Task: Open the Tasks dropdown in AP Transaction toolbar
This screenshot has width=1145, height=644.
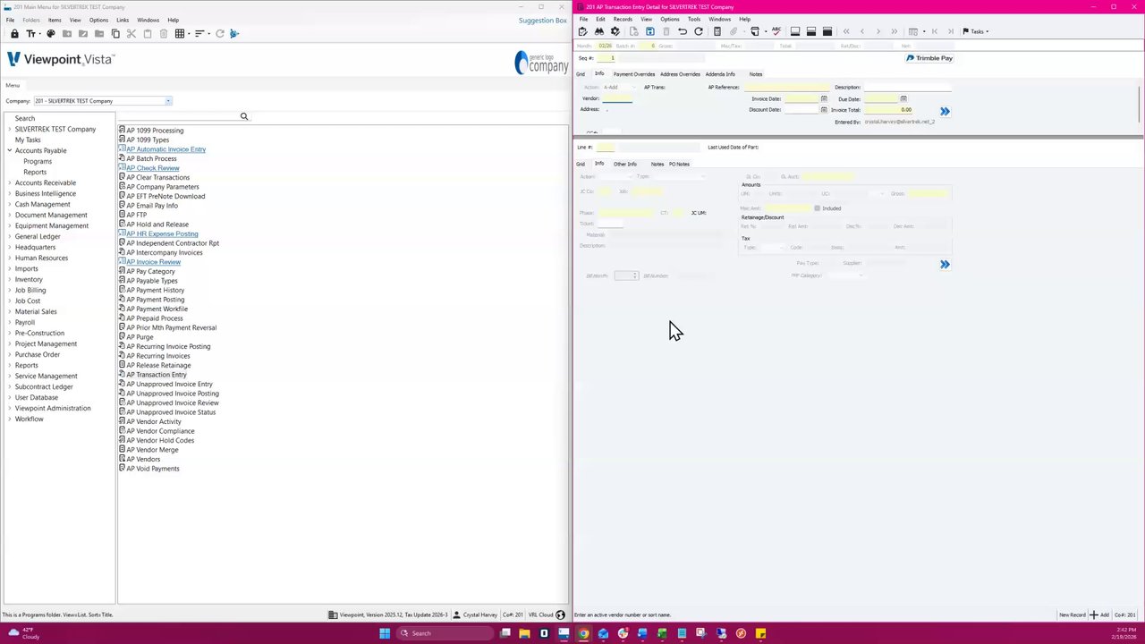Action: click(976, 31)
